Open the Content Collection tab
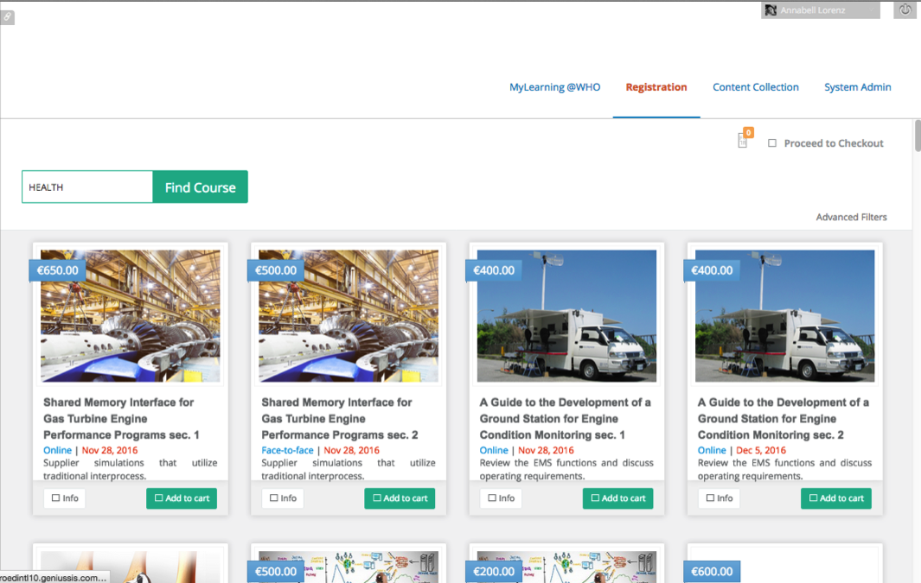921x583 pixels. coord(755,87)
